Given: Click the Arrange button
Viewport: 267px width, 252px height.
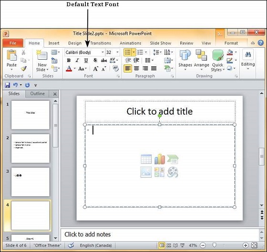Looking at the screenshot, I should 201,60.
